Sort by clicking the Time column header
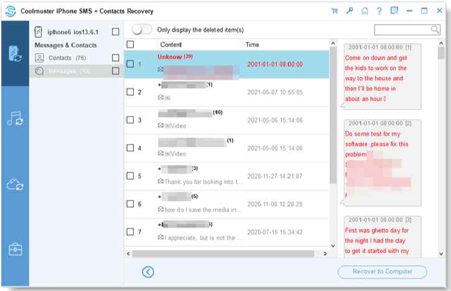The image size is (451, 291). pos(253,45)
